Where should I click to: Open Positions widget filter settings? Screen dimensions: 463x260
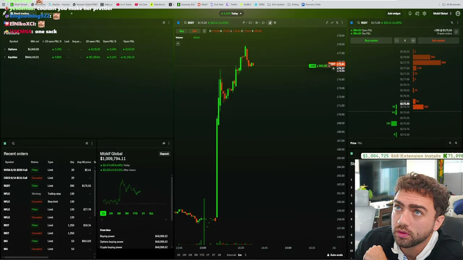(x=164, y=23)
